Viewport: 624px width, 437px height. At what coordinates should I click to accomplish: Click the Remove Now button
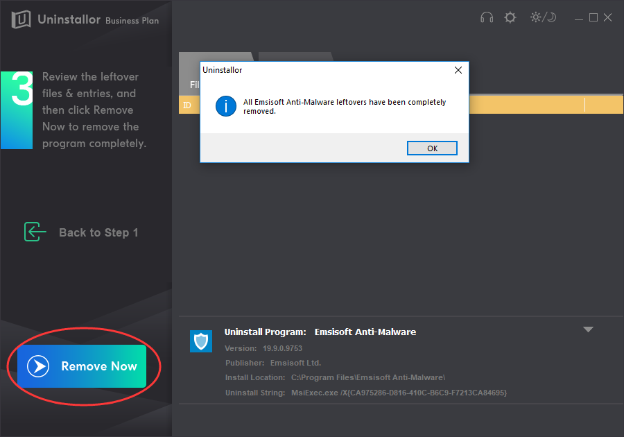(82, 366)
